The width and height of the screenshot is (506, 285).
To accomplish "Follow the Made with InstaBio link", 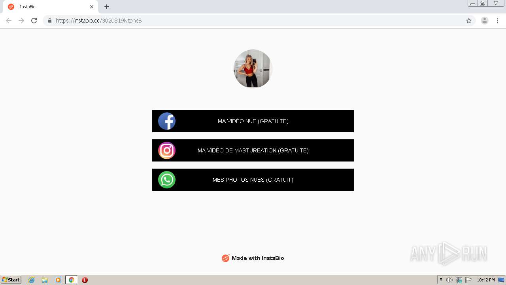I will [253, 258].
